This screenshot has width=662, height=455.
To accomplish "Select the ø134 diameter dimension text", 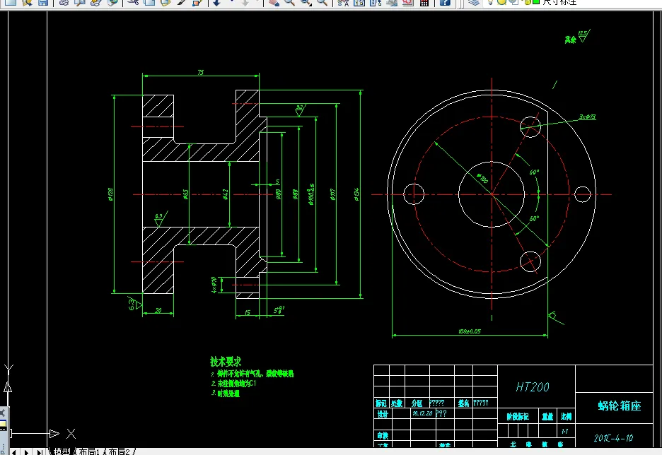I will point(356,194).
